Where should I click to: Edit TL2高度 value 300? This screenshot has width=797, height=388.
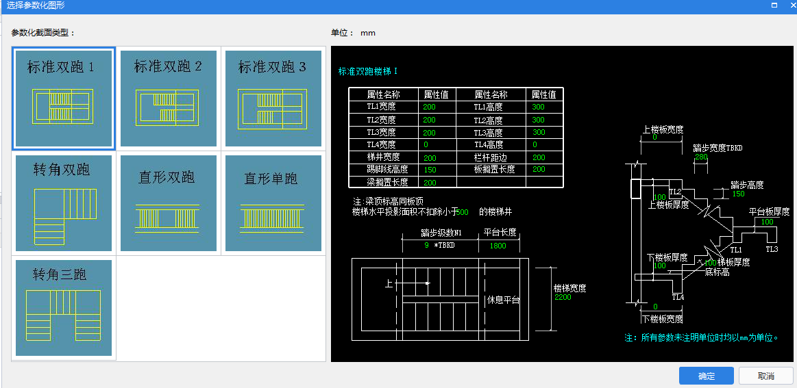538,120
